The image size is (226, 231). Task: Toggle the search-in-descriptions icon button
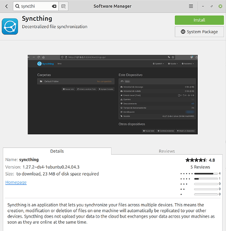63,6
